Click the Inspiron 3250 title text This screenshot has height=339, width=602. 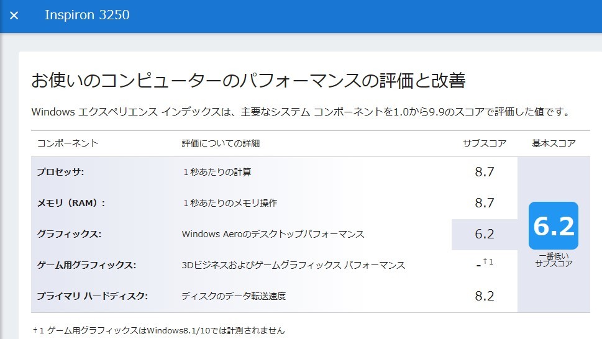pos(87,15)
